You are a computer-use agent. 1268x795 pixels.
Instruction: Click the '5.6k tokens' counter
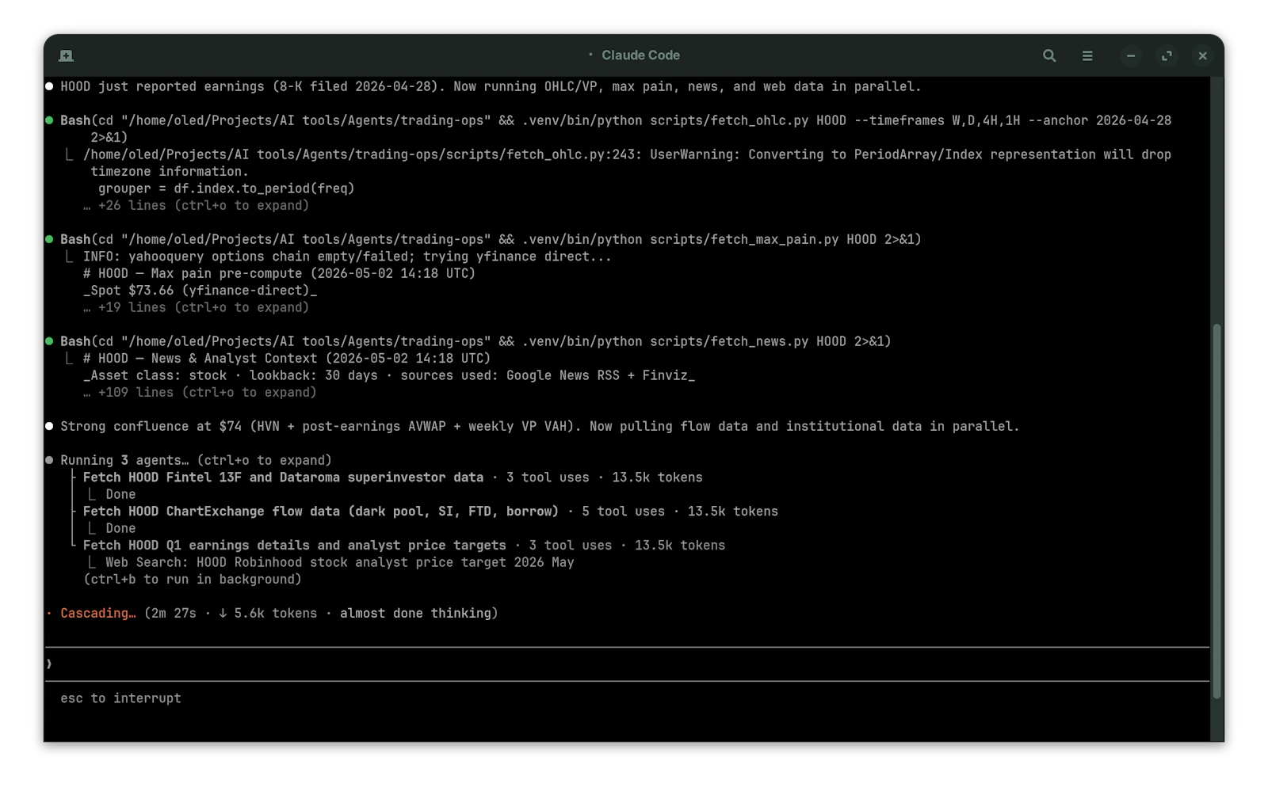(275, 613)
